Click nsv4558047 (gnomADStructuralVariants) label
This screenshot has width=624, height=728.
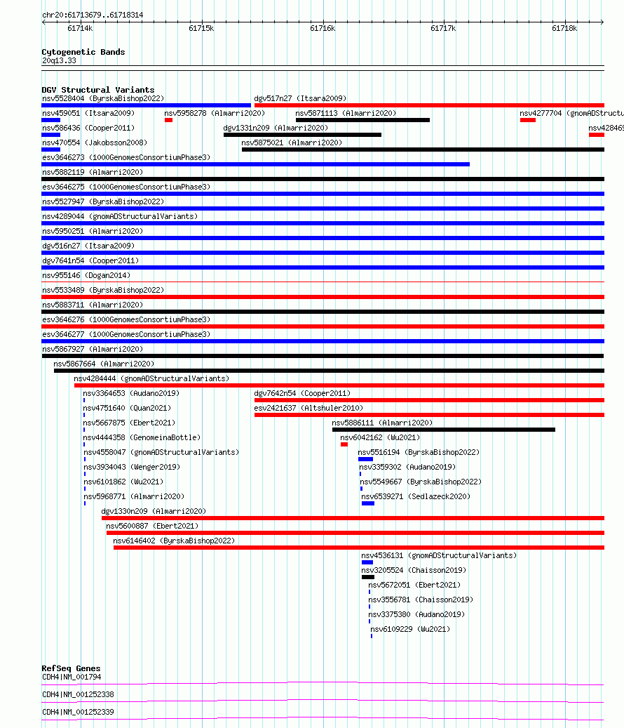click(161, 453)
